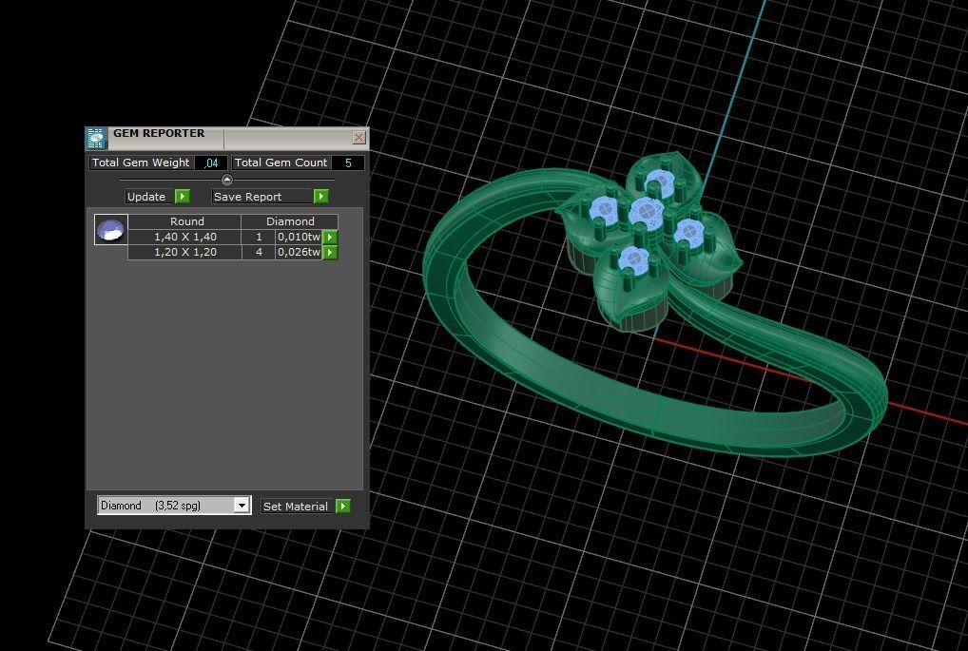The height and width of the screenshot is (651, 968).
Task: Close the Gem Reporter window
Action: (x=358, y=137)
